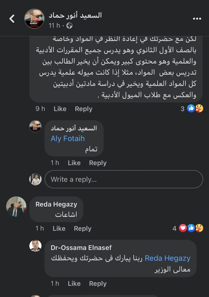
Task: Tap the care emoji reaction on the top comment
Action: point(199,109)
